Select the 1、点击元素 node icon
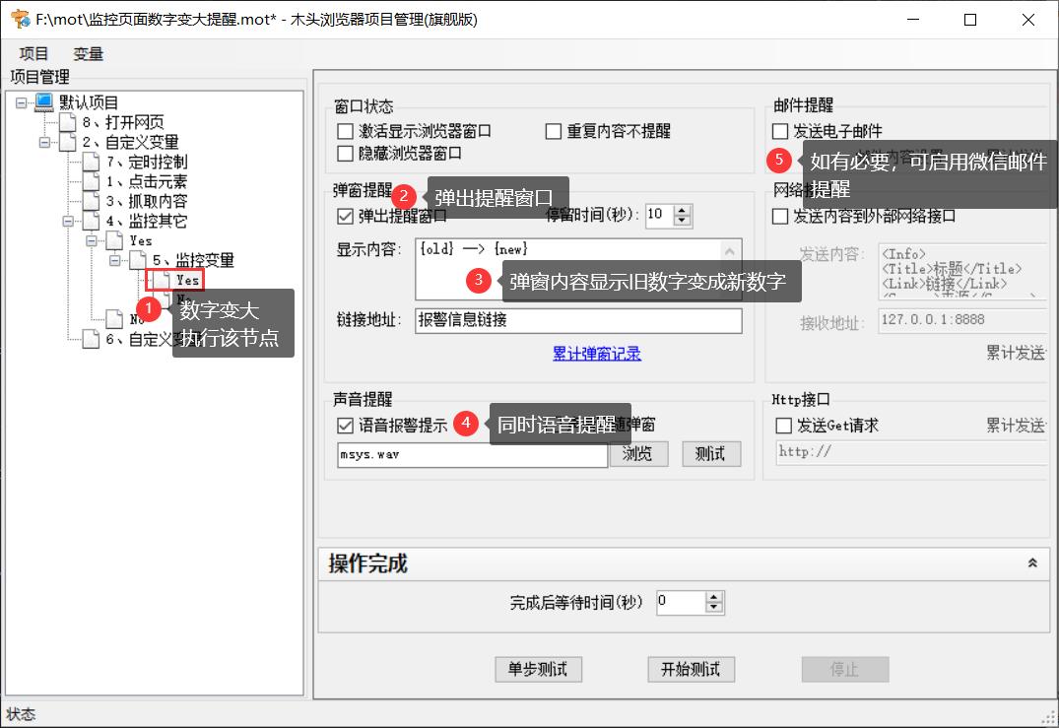Screen dimensions: 1059x728 click(x=90, y=182)
